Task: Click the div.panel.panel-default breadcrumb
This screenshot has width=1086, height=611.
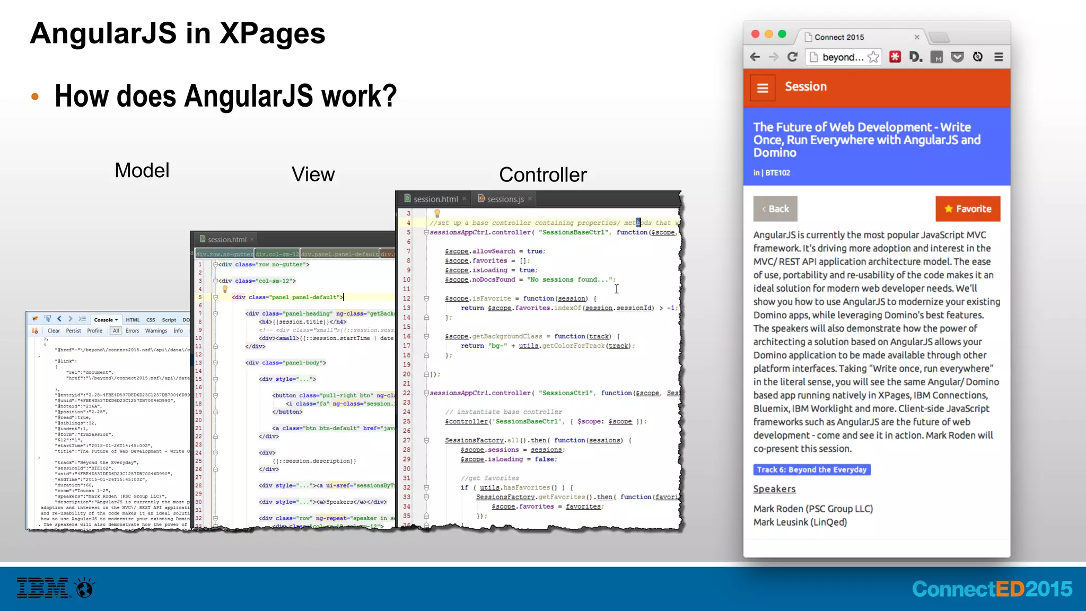Action: [340, 254]
